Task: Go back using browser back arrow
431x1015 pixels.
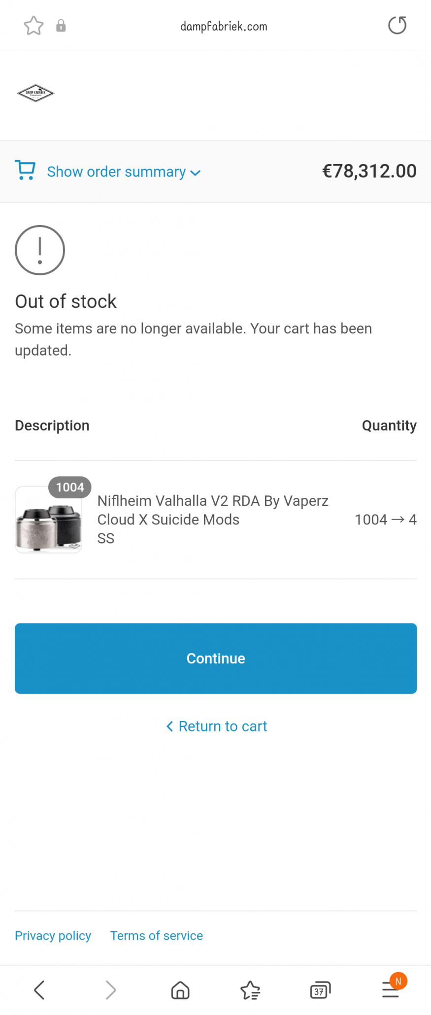Action: pyautogui.click(x=39, y=990)
